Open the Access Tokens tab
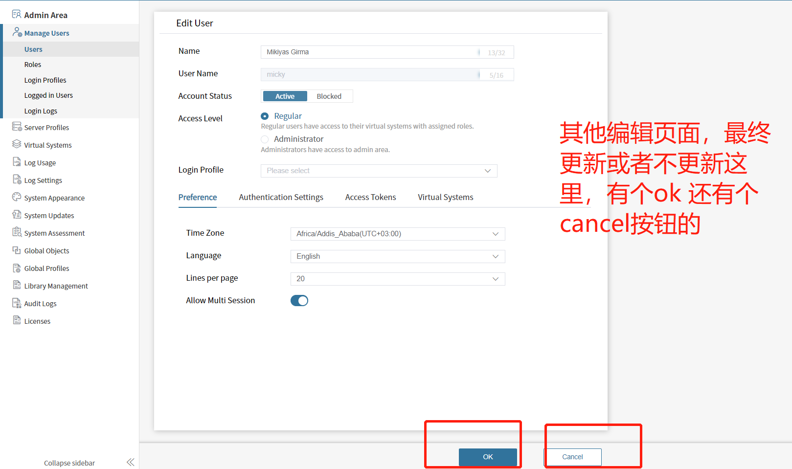The height and width of the screenshot is (469, 792). pyautogui.click(x=370, y=198)
